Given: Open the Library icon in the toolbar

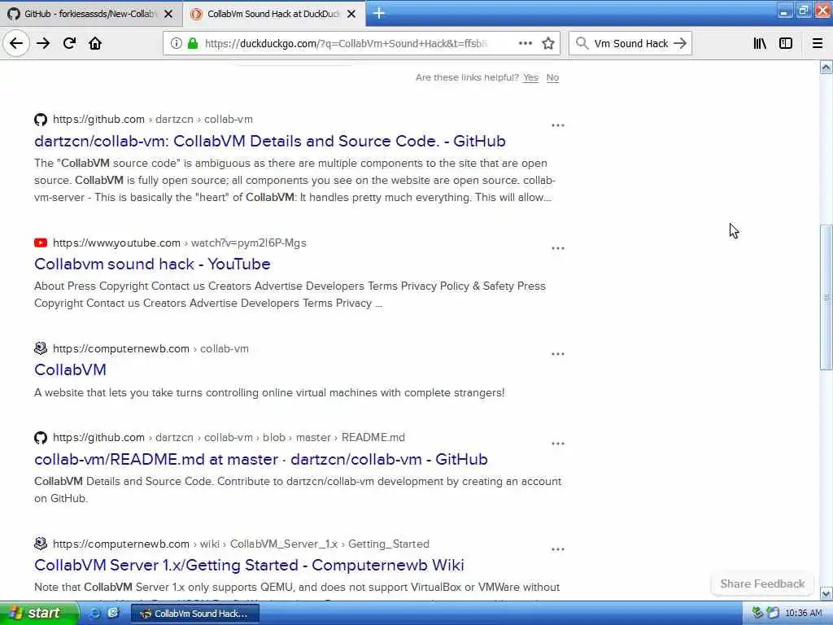Looking at the screenshot, I should (x=760, y=44).
